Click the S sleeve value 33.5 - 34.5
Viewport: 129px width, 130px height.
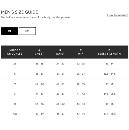click(110, 74)
